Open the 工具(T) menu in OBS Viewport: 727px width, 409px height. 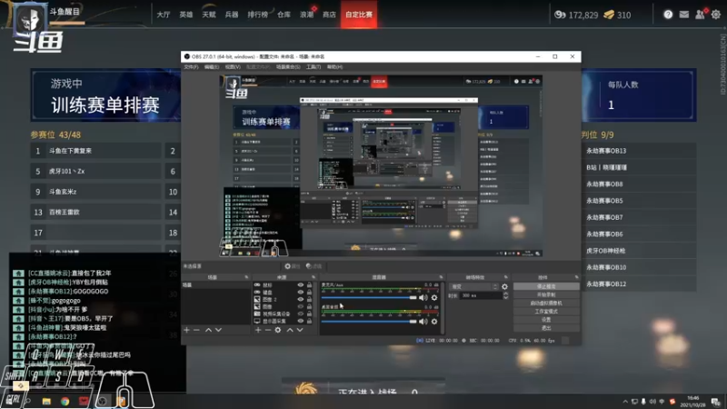(314, 66)
